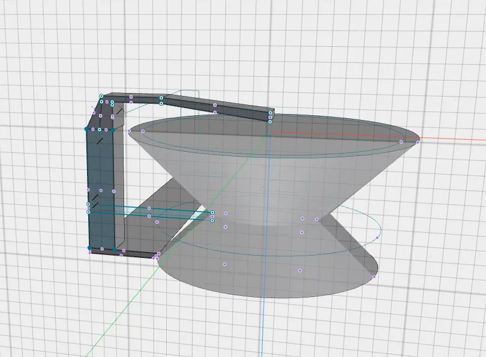Pick the control point at upper cone's far right rim

[418, 142]
